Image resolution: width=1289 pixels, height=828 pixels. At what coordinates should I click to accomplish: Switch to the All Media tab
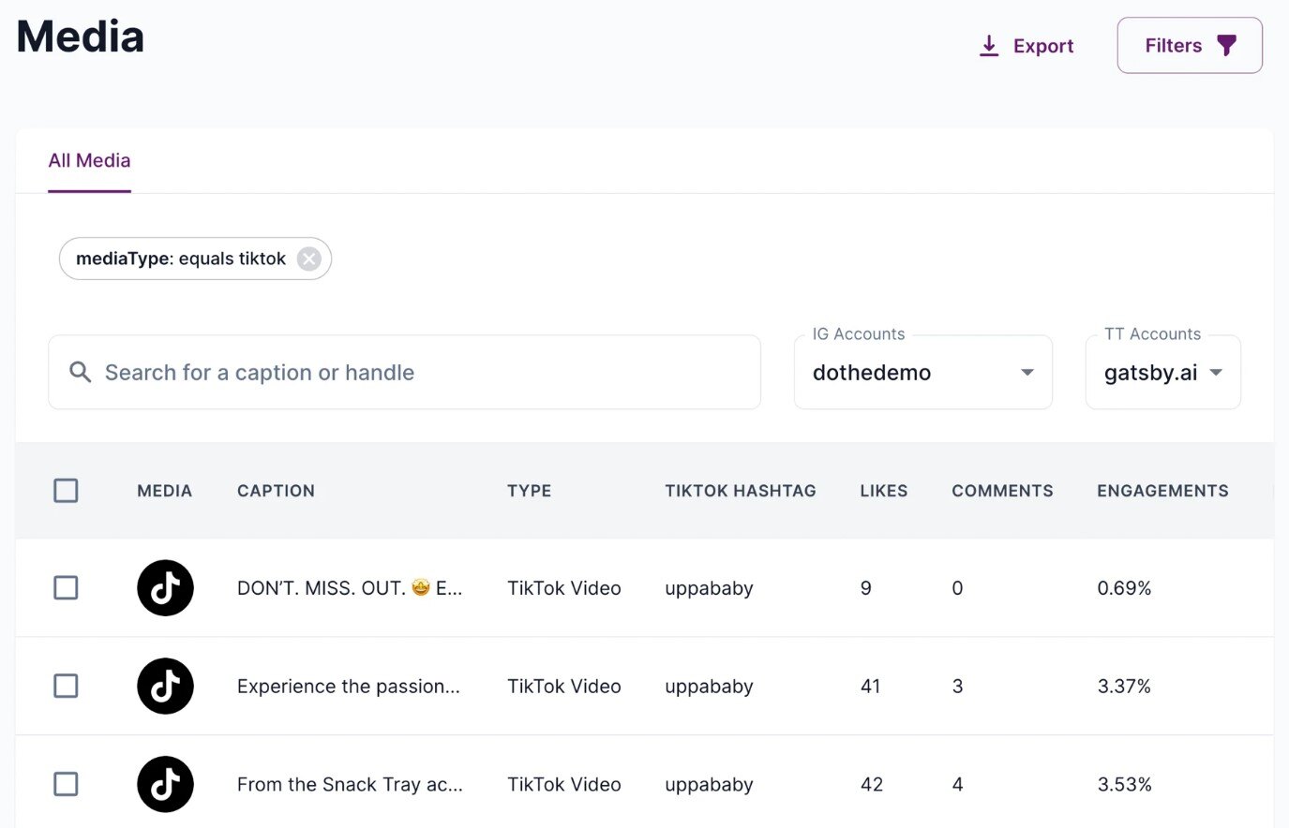click(x=89, y=160)
